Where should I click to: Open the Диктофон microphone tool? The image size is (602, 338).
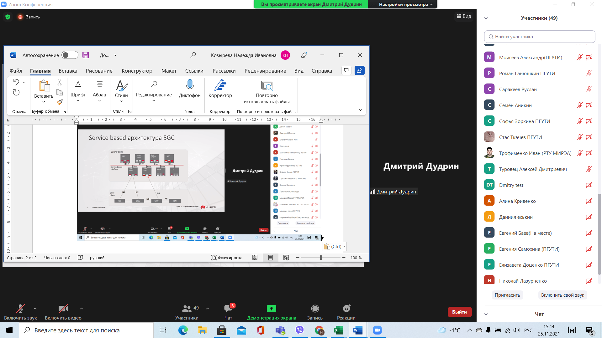tap(190, 89)
